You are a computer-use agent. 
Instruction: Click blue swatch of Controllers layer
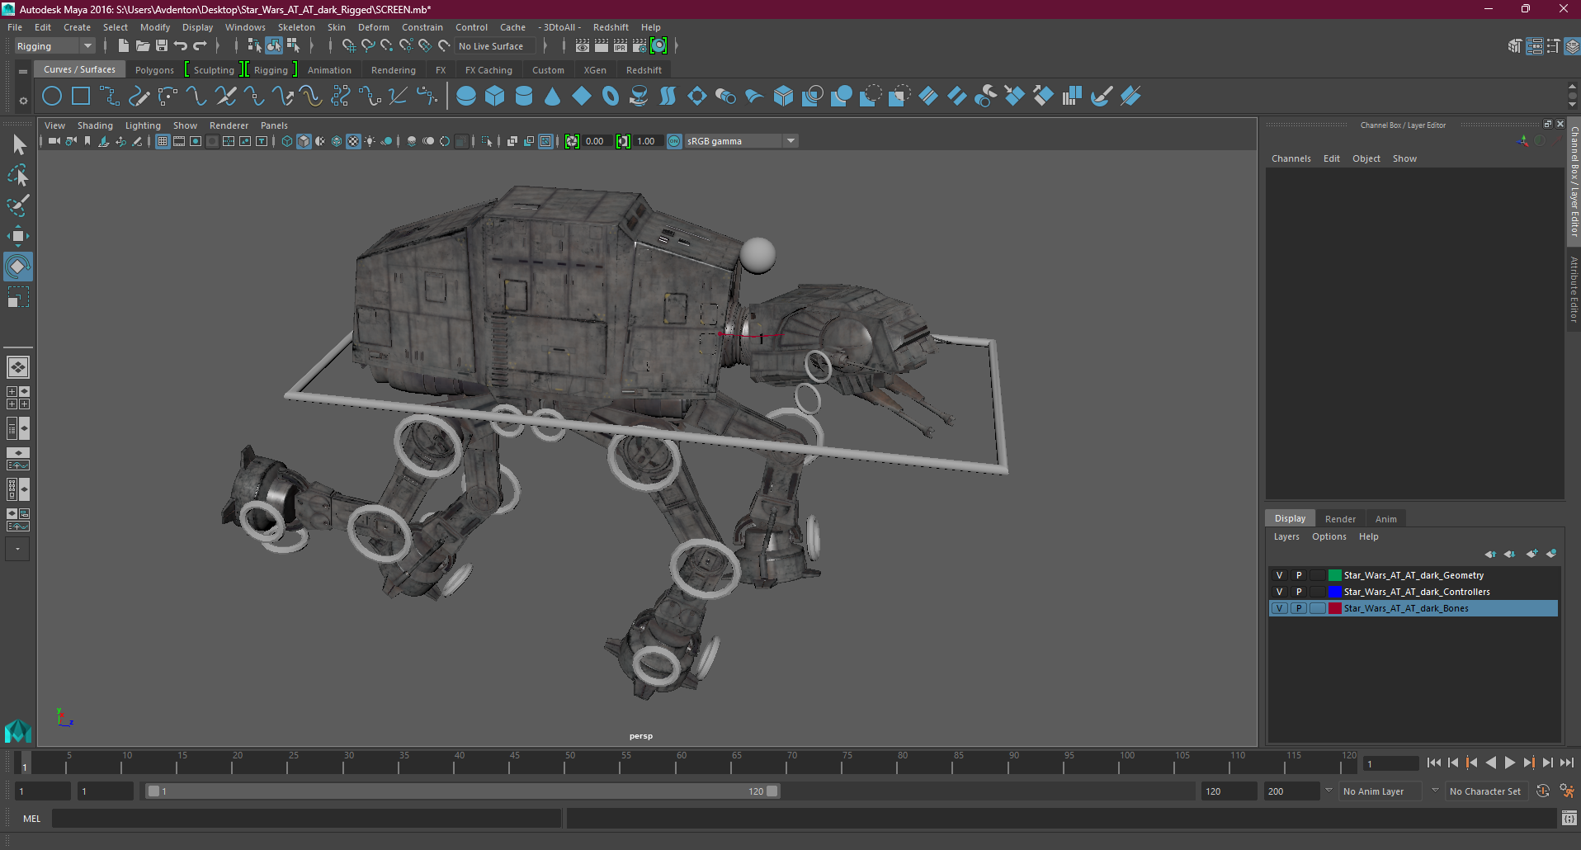click(x=1334, y=592)
